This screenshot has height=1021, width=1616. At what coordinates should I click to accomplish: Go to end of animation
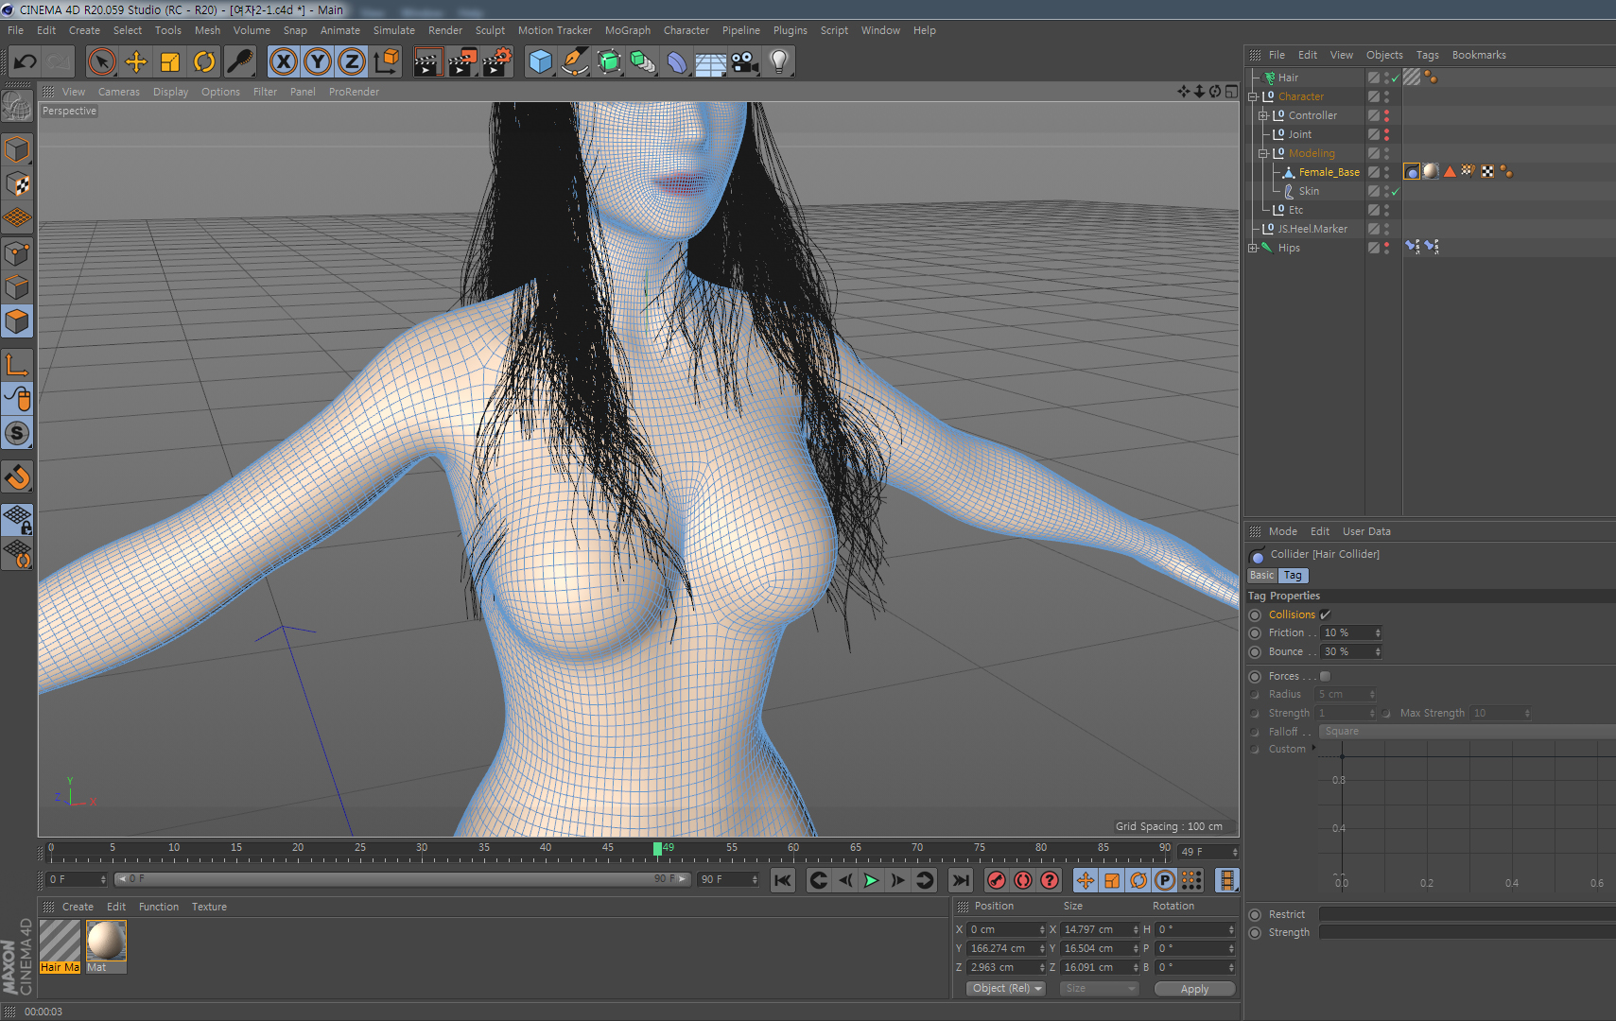pos(961,880)
